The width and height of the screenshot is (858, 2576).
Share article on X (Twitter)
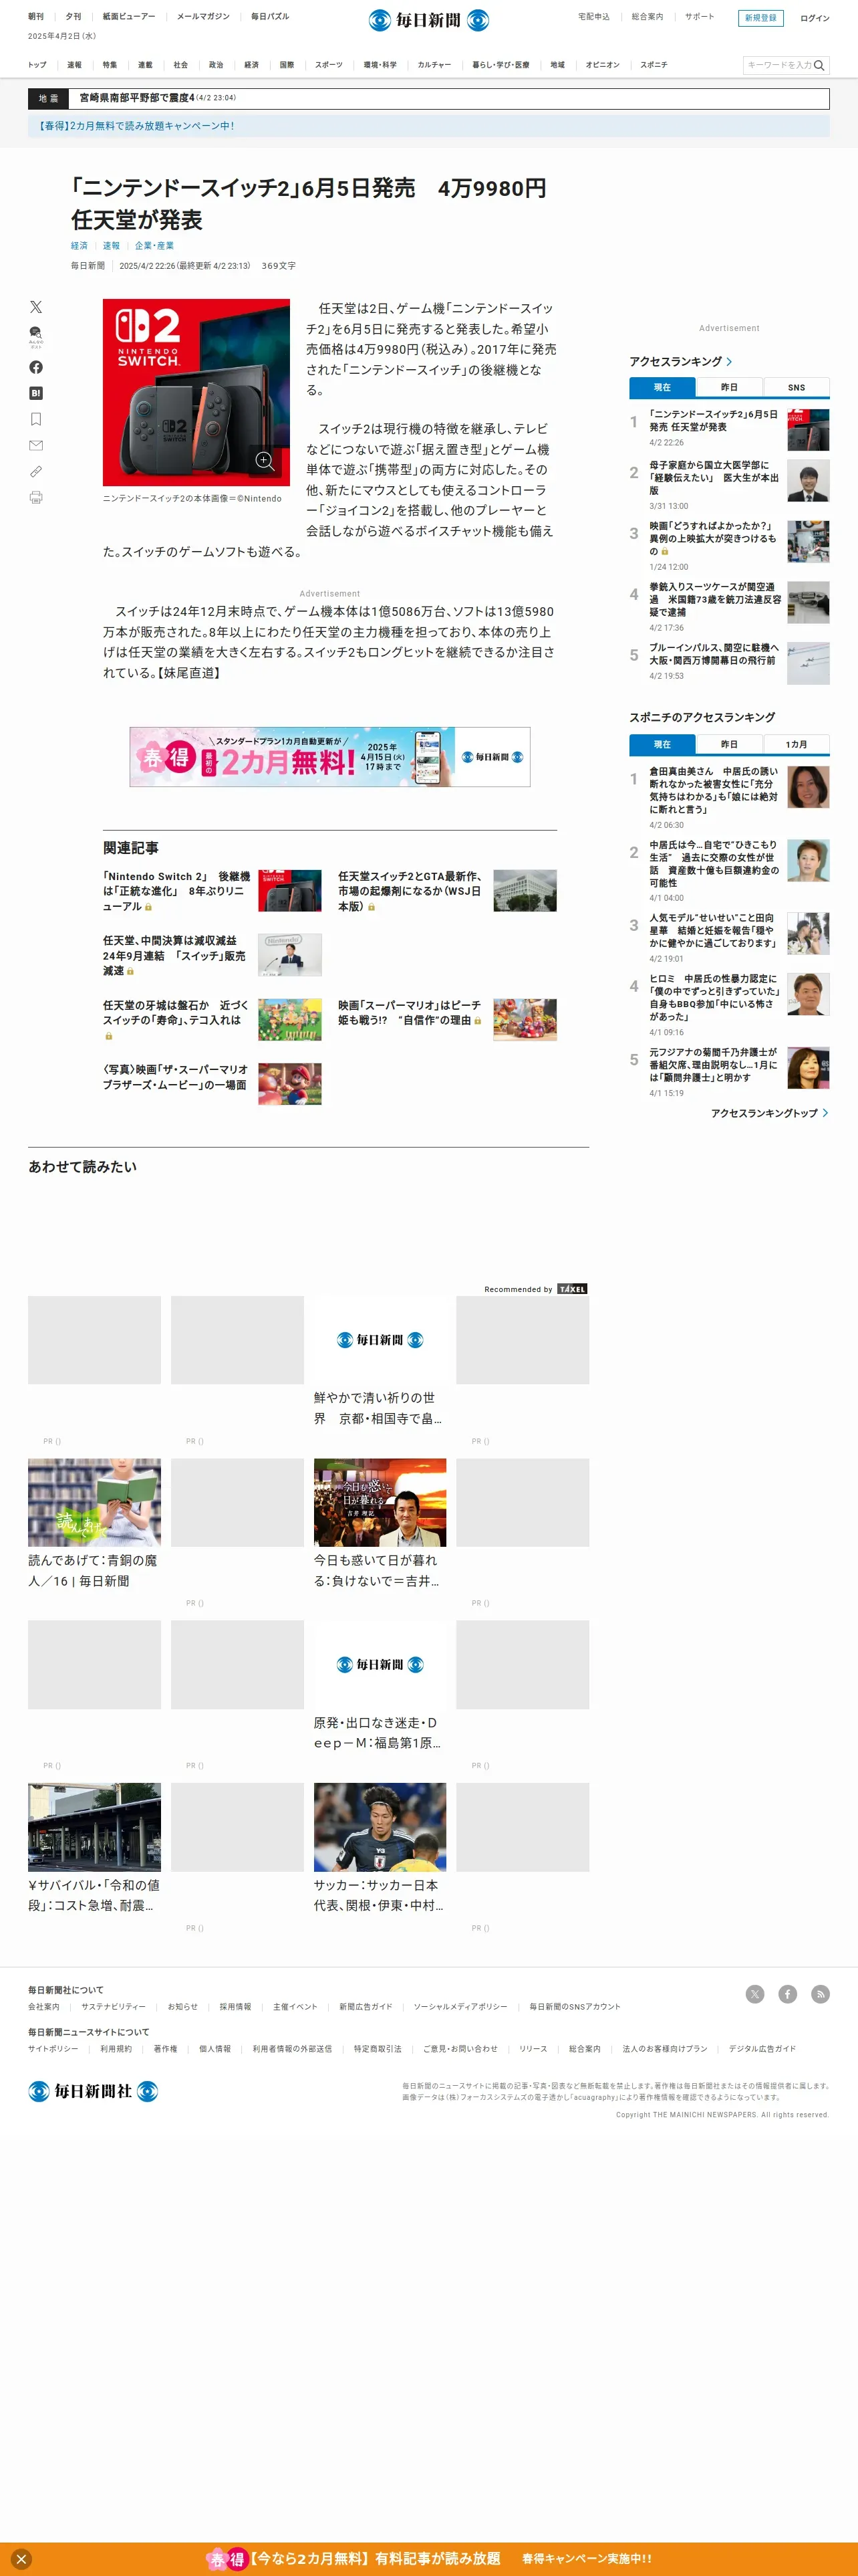pyautogui.click(x=36, y=307)
